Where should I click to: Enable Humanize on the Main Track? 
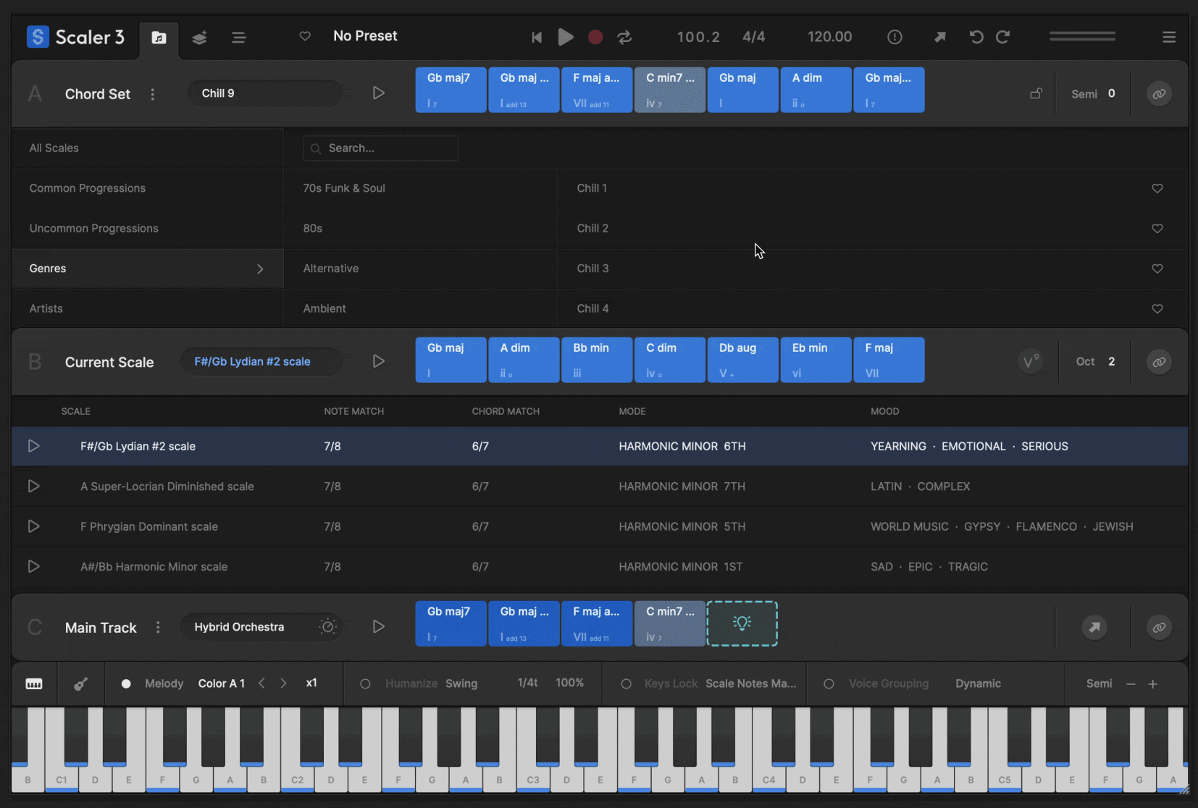(x=366, y=683)
